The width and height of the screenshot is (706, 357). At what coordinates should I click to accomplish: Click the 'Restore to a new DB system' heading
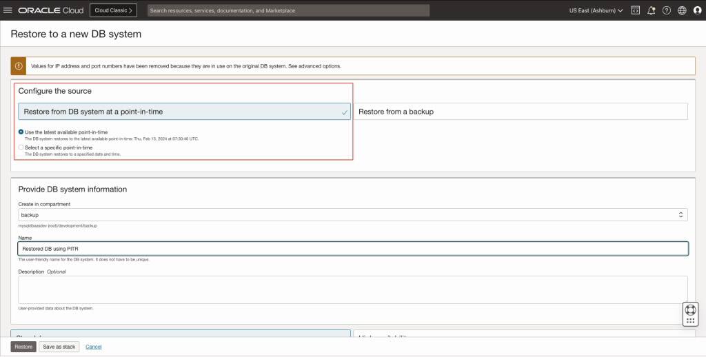(x=76, y=34)
